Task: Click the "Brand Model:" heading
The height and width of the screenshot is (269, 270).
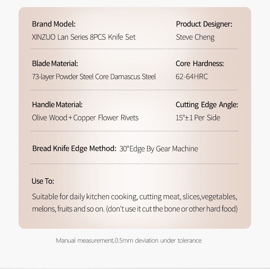Action: (x=54, y=24)
